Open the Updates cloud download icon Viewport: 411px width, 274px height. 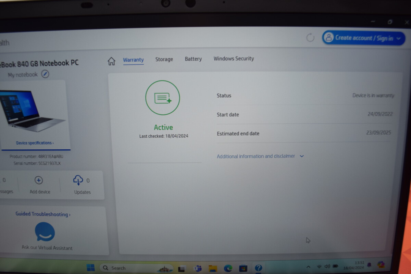pos(78,180)
